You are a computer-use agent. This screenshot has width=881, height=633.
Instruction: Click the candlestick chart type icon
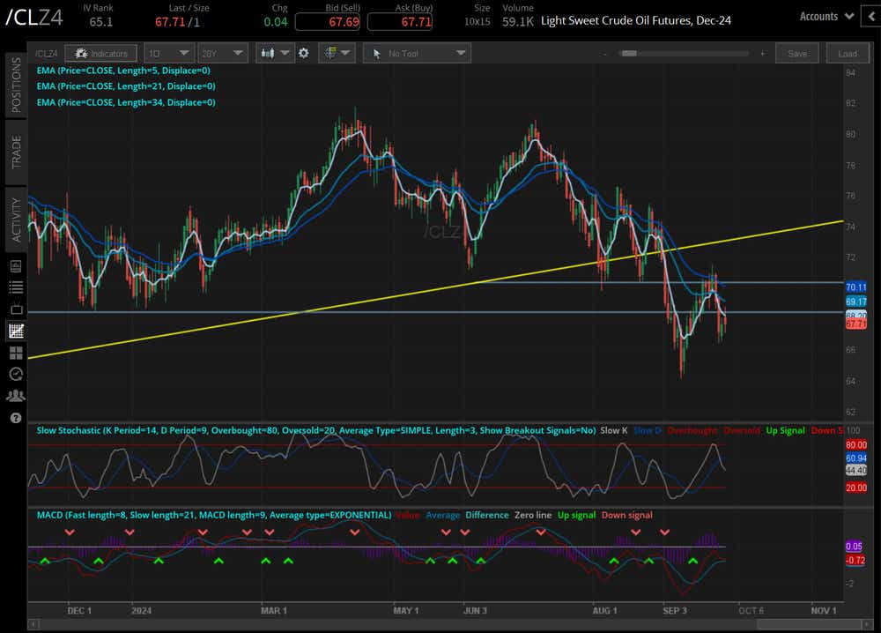[x=268, y=54]
